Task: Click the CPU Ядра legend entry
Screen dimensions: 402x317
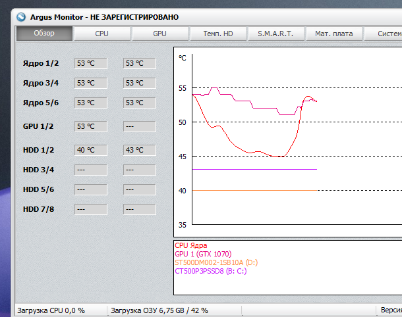Action: click(x=191, y=245)
